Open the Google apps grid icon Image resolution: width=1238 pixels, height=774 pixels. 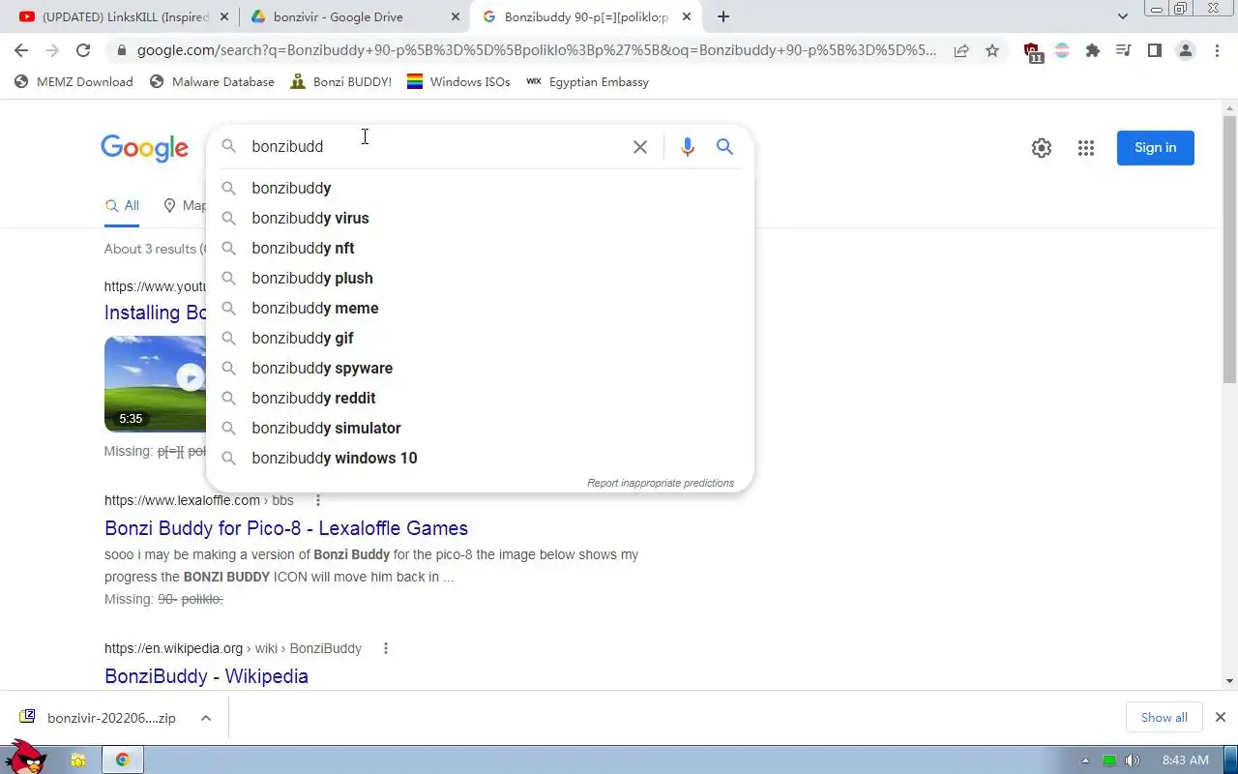1086,148
